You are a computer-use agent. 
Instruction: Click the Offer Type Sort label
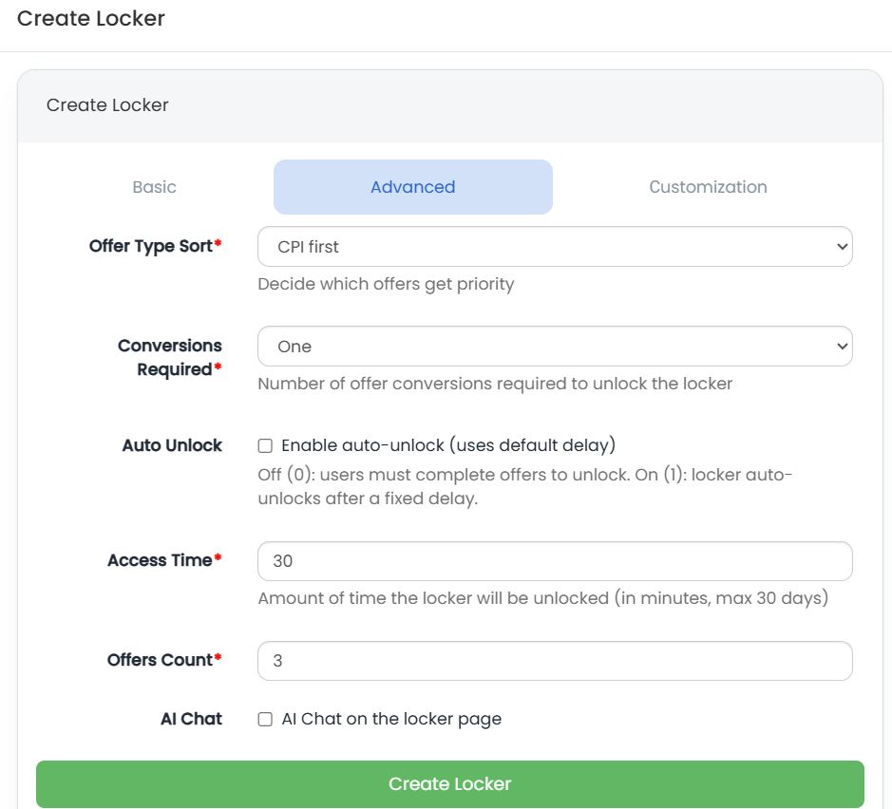(x=150, y=247)
